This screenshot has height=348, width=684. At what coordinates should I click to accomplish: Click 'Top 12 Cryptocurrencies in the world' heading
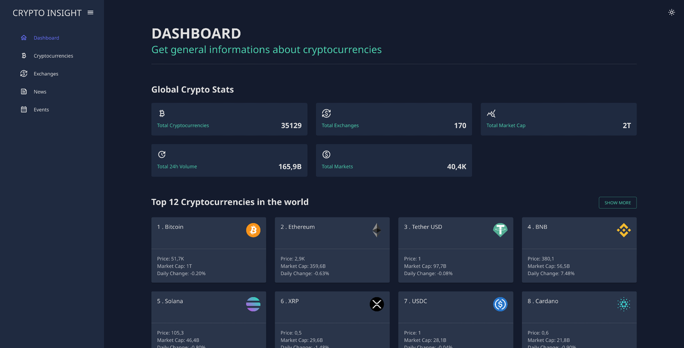click(230, 202)
